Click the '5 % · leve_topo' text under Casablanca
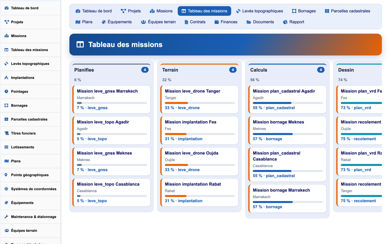The width and height of the screenshot is (391, 244). click(92, 201)
